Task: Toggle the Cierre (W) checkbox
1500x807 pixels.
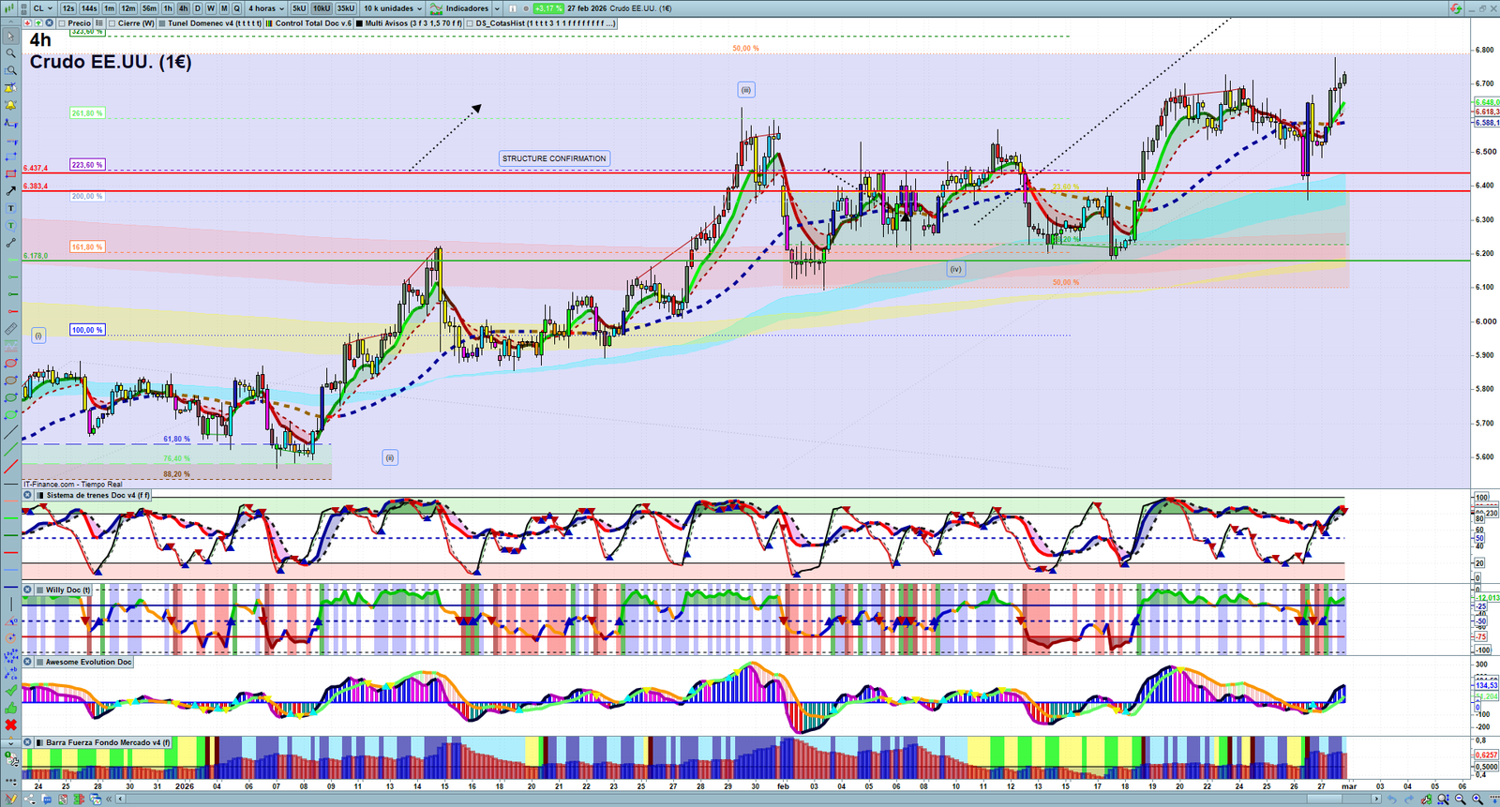Action: tap(112, 22)
